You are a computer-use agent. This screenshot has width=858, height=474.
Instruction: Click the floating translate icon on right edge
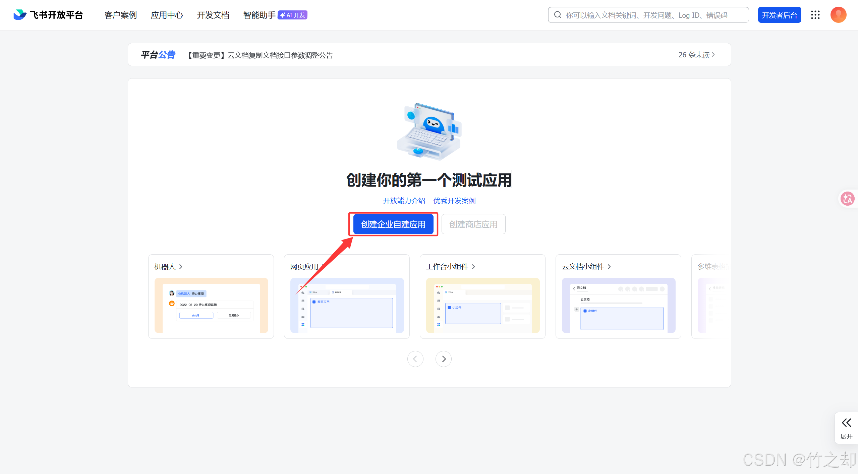[x=847, y=199]
